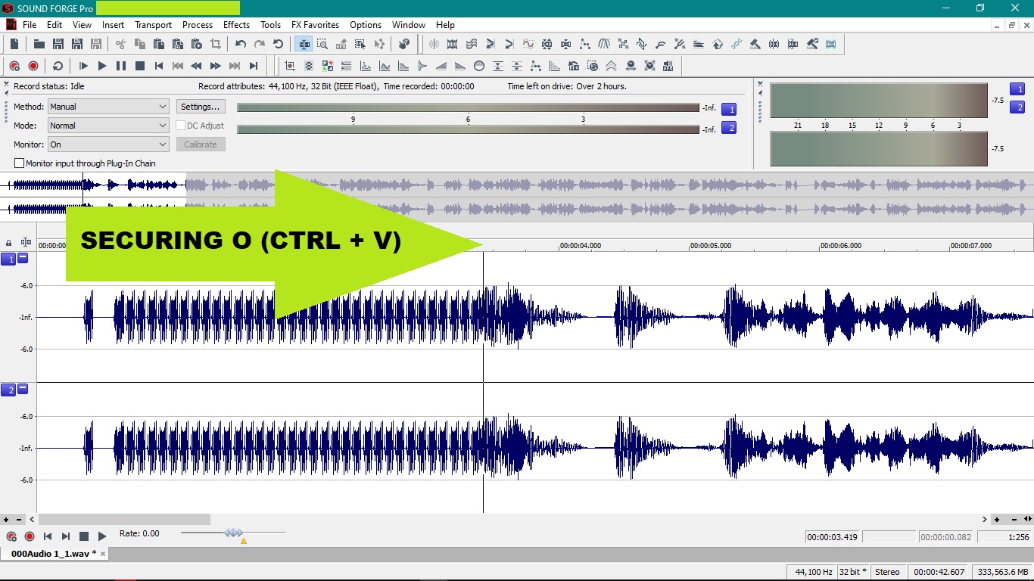Image resolution: width=1034 pixels, height=581 pixels.
Task: Switch to the 000Audio 1_1.wav tab
Action: pos(53,554)
